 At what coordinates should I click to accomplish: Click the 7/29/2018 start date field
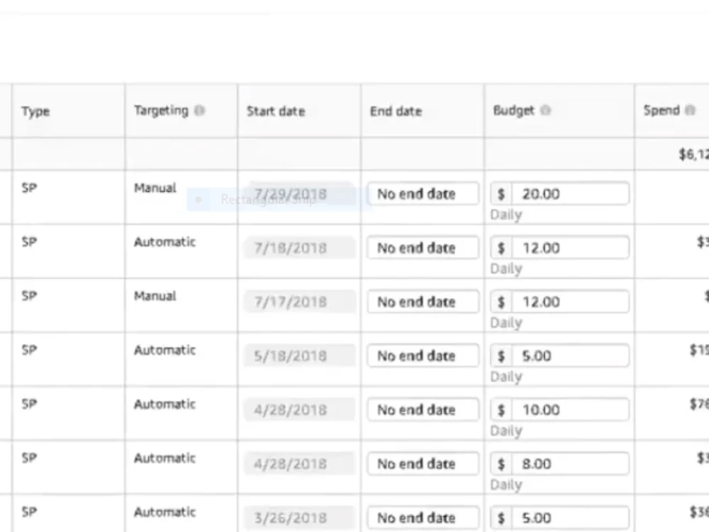point(300,194)
